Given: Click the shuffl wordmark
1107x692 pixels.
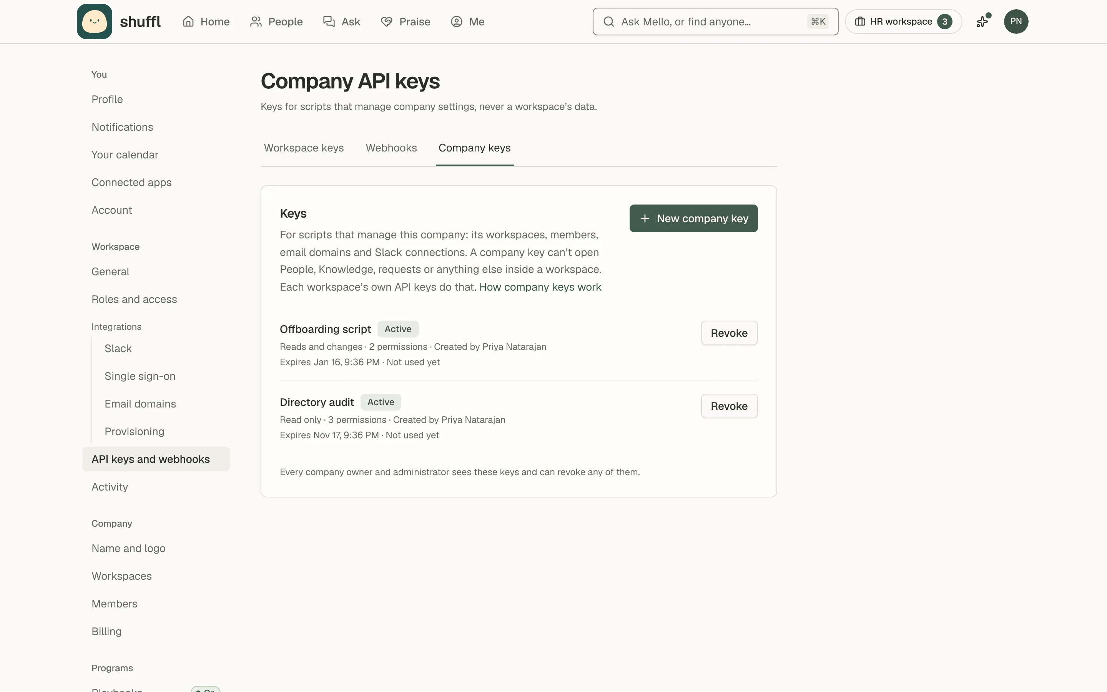Looking at the screenshot, I should pyautogui.click(x=140, y=22).
